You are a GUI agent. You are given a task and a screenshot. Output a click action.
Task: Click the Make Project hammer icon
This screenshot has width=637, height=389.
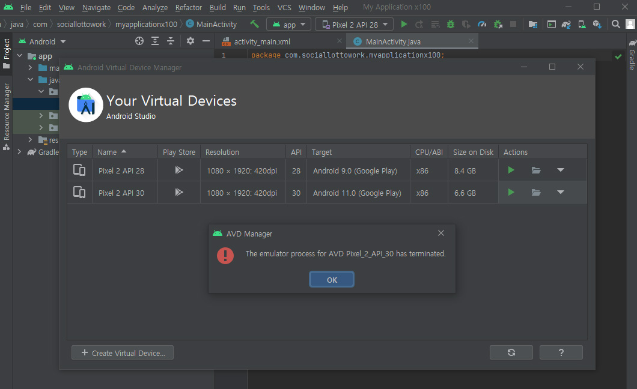coord(254,24)
